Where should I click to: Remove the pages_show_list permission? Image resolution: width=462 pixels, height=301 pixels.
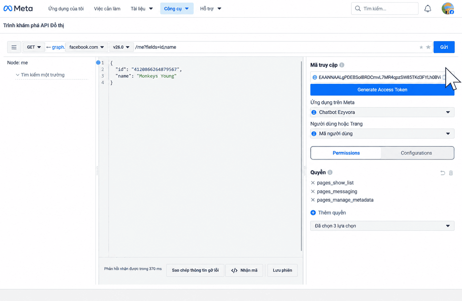click(x=313, y=183)
